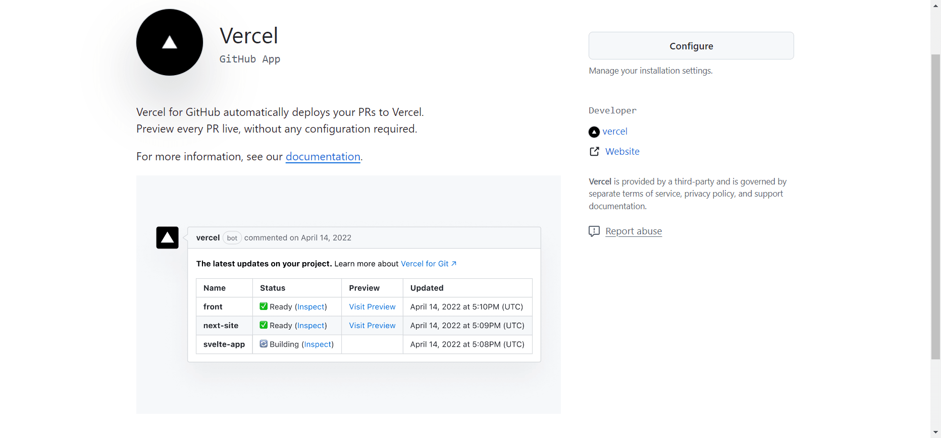Click the external link icon beside Website
The image size is (941, 438).
[595, 151]
